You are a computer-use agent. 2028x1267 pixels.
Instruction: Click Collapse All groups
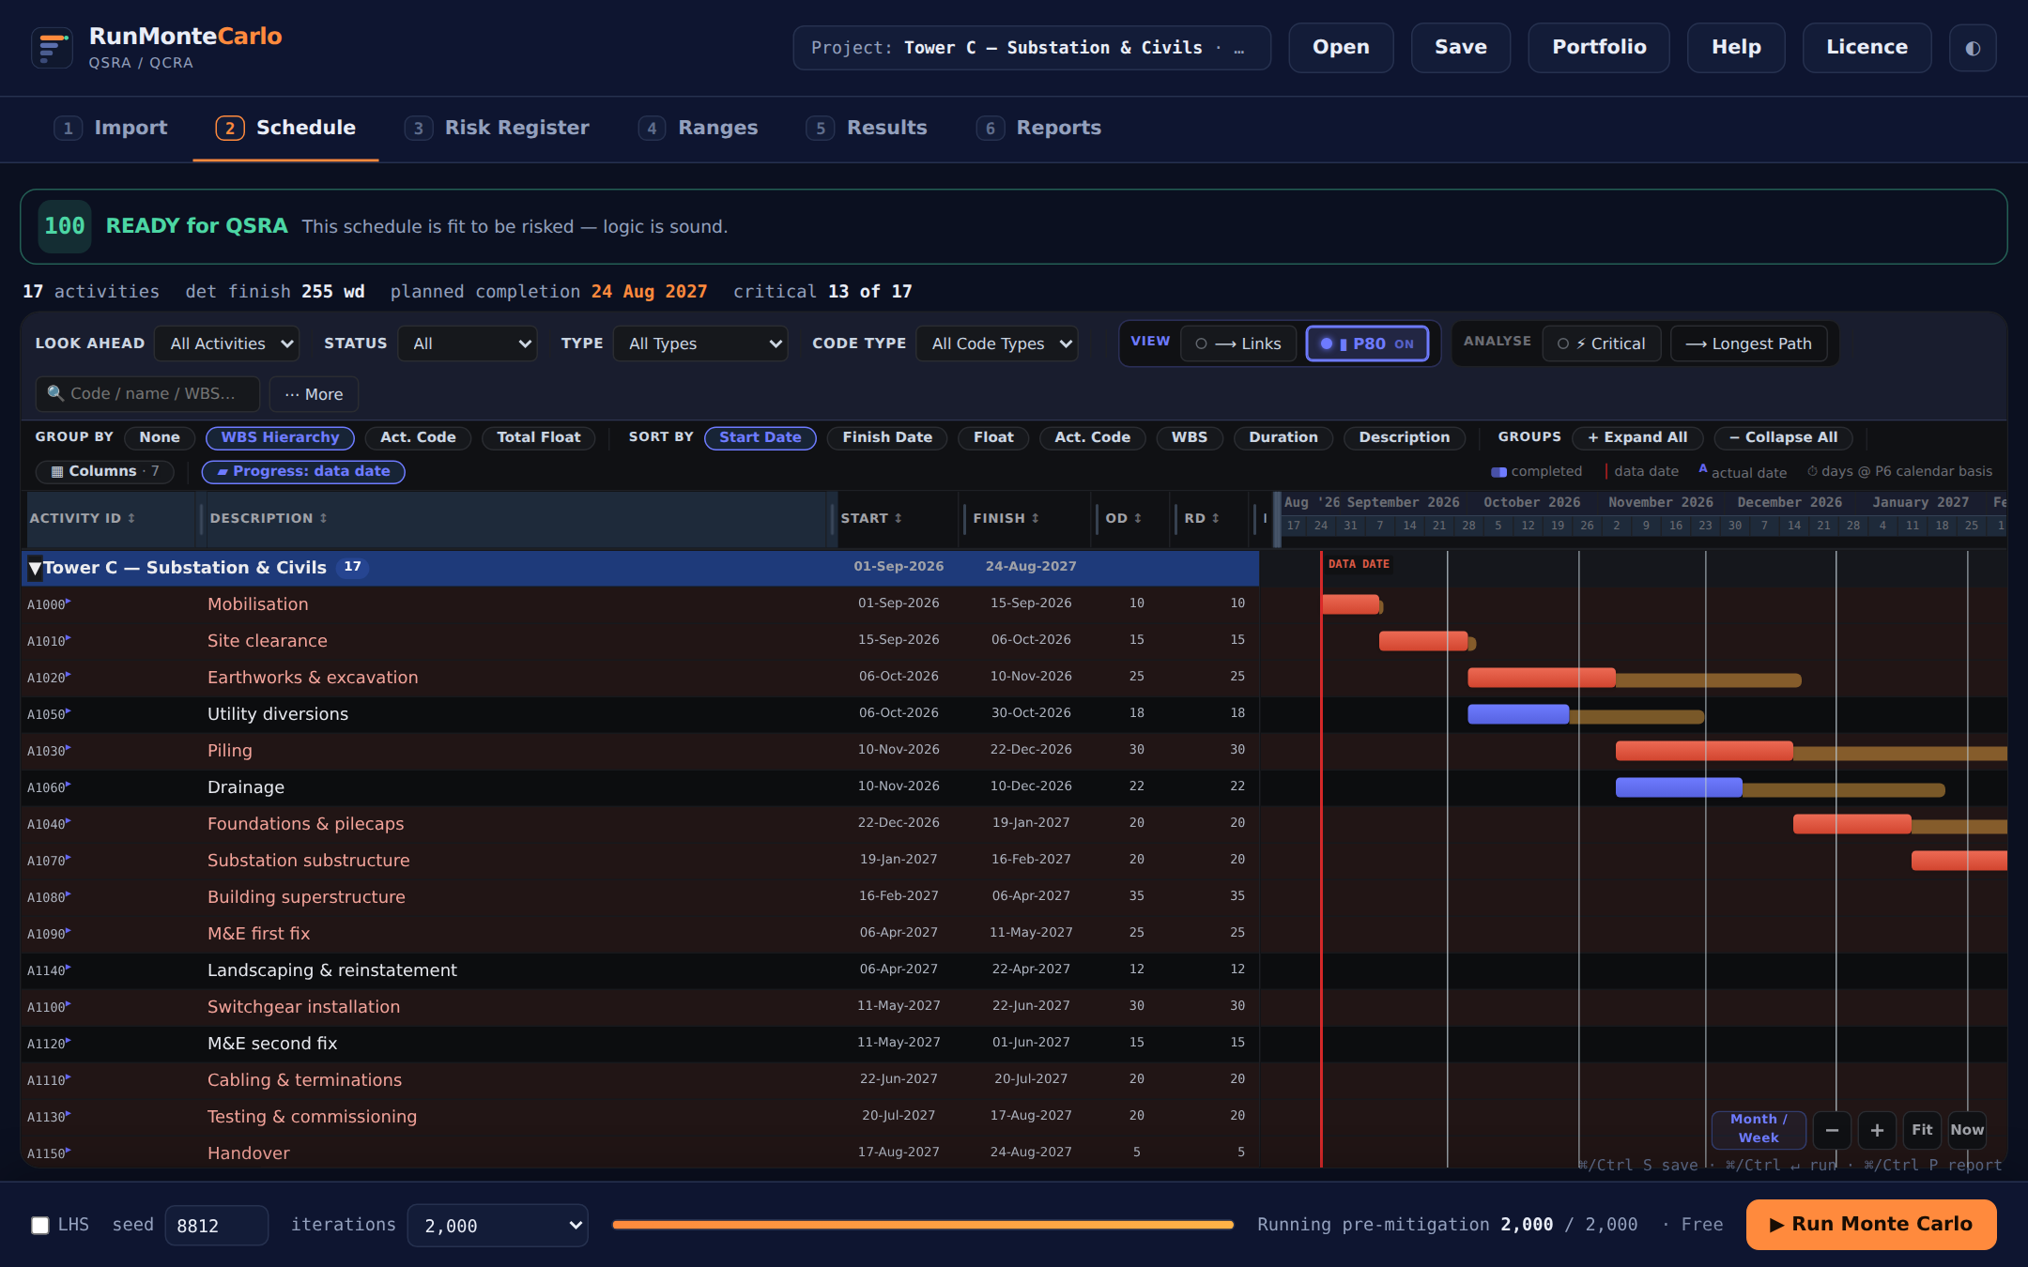[x=1783, y=437]
